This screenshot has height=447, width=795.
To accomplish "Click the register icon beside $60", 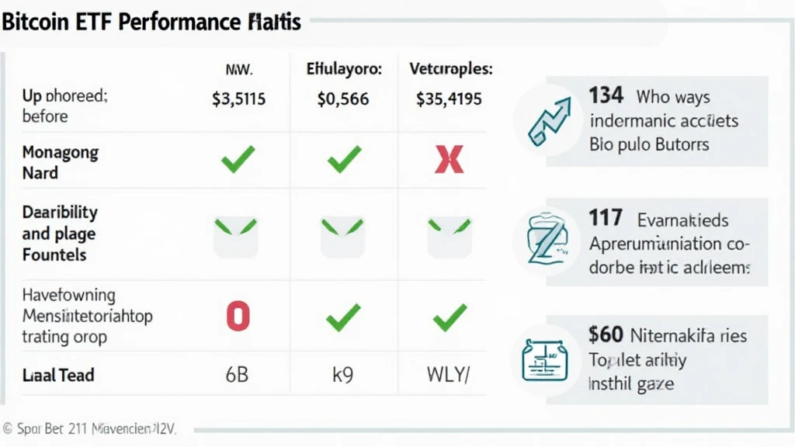I will pos(545,359).
